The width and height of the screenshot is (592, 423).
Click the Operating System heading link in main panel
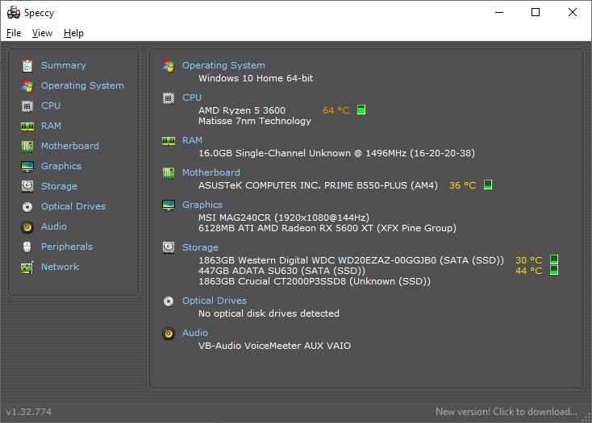tap(223, 65)
